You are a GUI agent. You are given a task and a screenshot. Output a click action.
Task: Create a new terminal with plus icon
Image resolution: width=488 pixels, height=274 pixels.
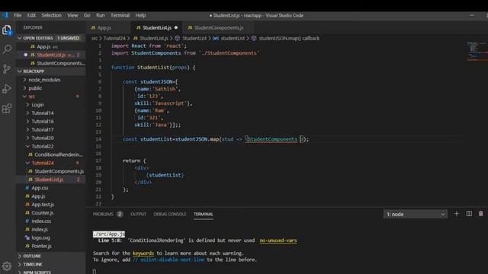(x=456, y=214)
